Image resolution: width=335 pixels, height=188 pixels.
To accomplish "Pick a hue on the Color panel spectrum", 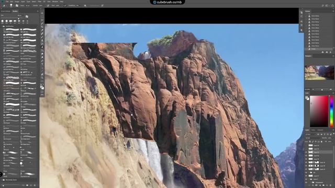I will coord(331,111).
